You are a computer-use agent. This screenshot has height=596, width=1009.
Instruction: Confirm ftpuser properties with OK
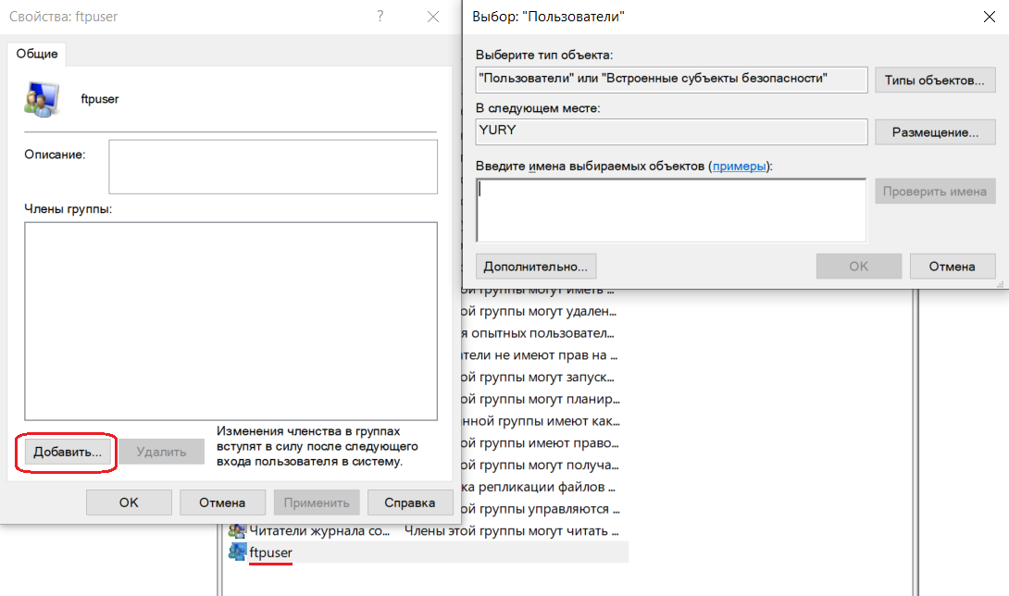click(x=129, y=503)
